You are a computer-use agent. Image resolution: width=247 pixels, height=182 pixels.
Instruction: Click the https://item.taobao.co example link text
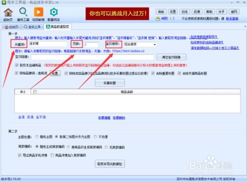128,51
